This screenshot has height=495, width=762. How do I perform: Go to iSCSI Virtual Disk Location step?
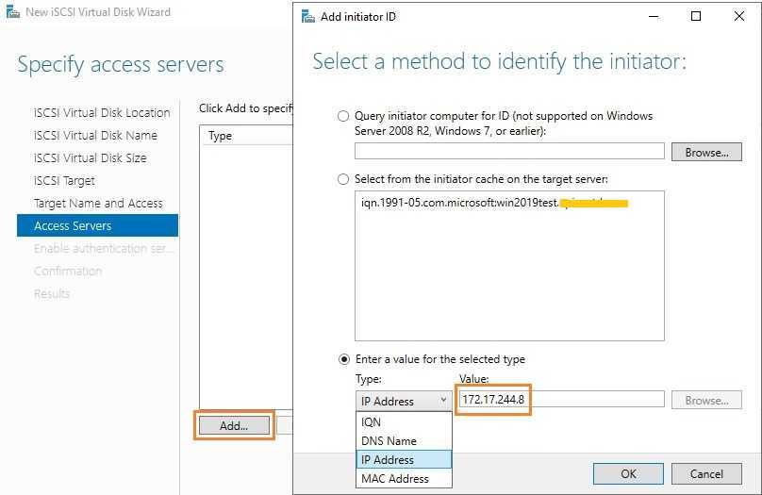[x=102, y=112]
